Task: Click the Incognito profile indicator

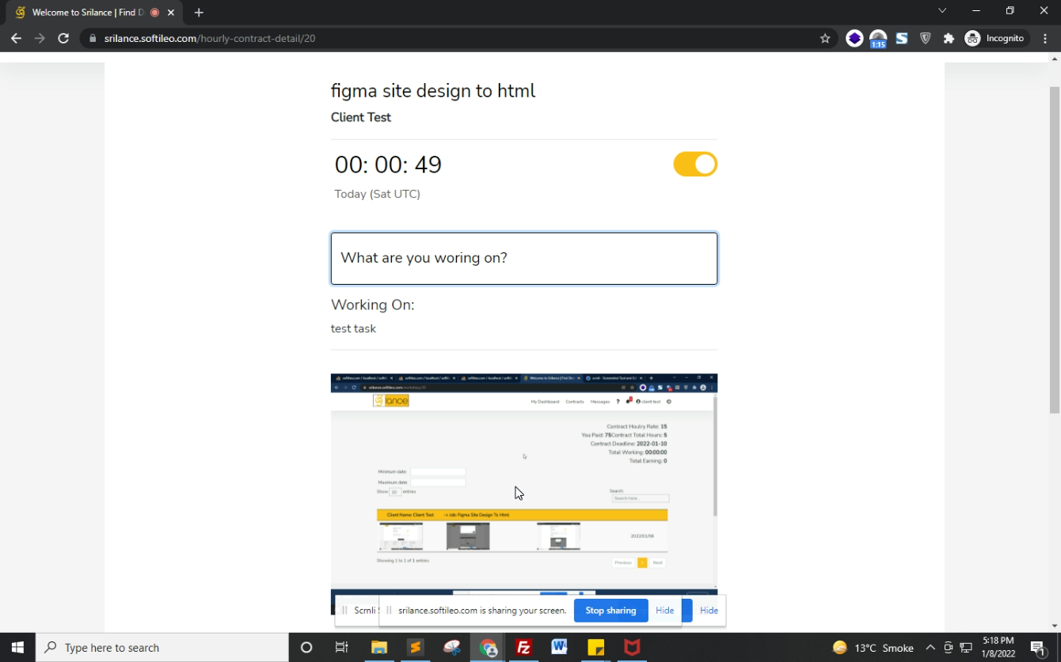Action: pos(994,38)
